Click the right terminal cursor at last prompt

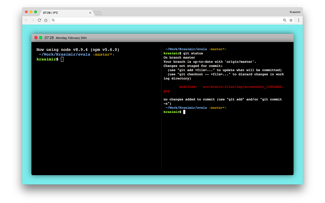tap(184, 112)
